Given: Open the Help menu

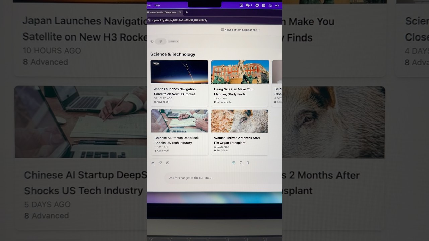Looking at the screenshot, I should click(157, 5).
